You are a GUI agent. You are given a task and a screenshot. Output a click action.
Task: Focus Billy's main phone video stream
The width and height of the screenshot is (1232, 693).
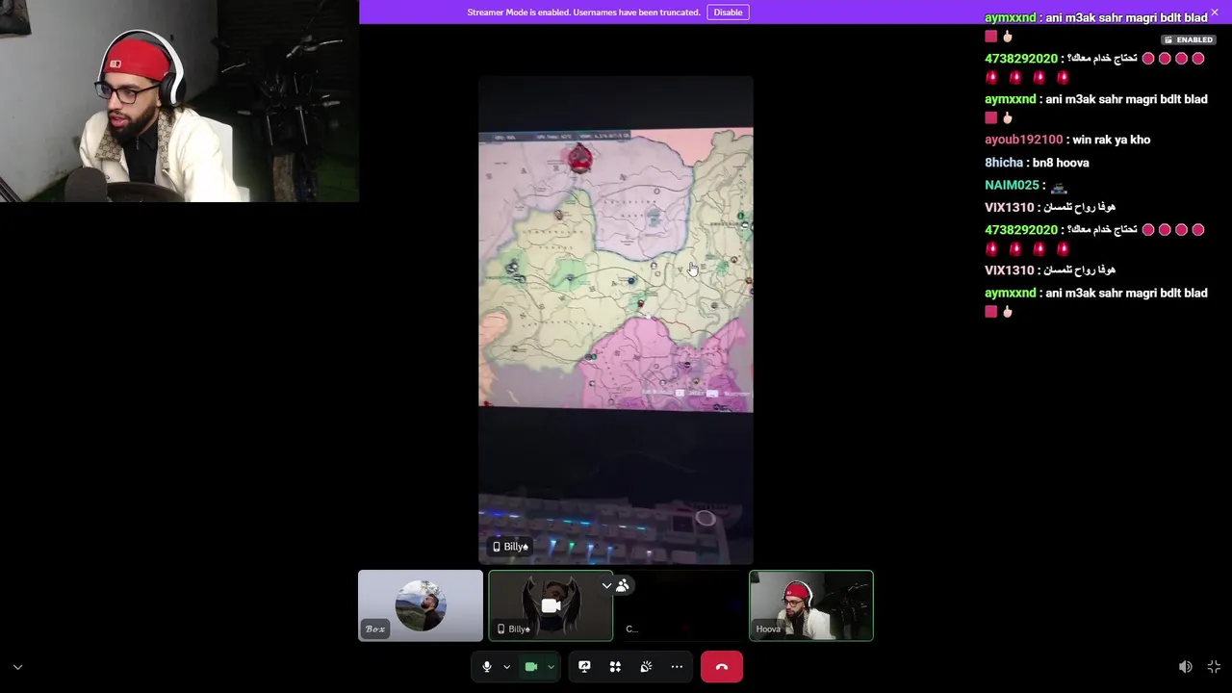[616, 321]
